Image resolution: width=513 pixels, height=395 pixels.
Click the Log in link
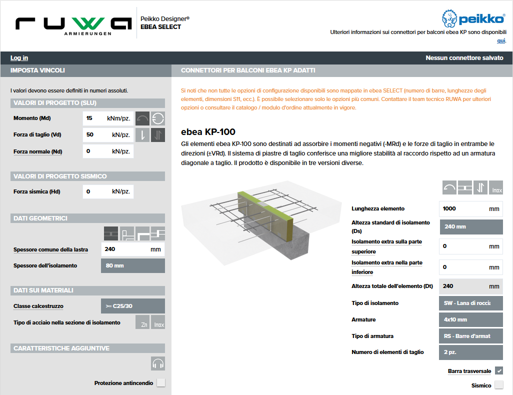[x=19, y=58]
